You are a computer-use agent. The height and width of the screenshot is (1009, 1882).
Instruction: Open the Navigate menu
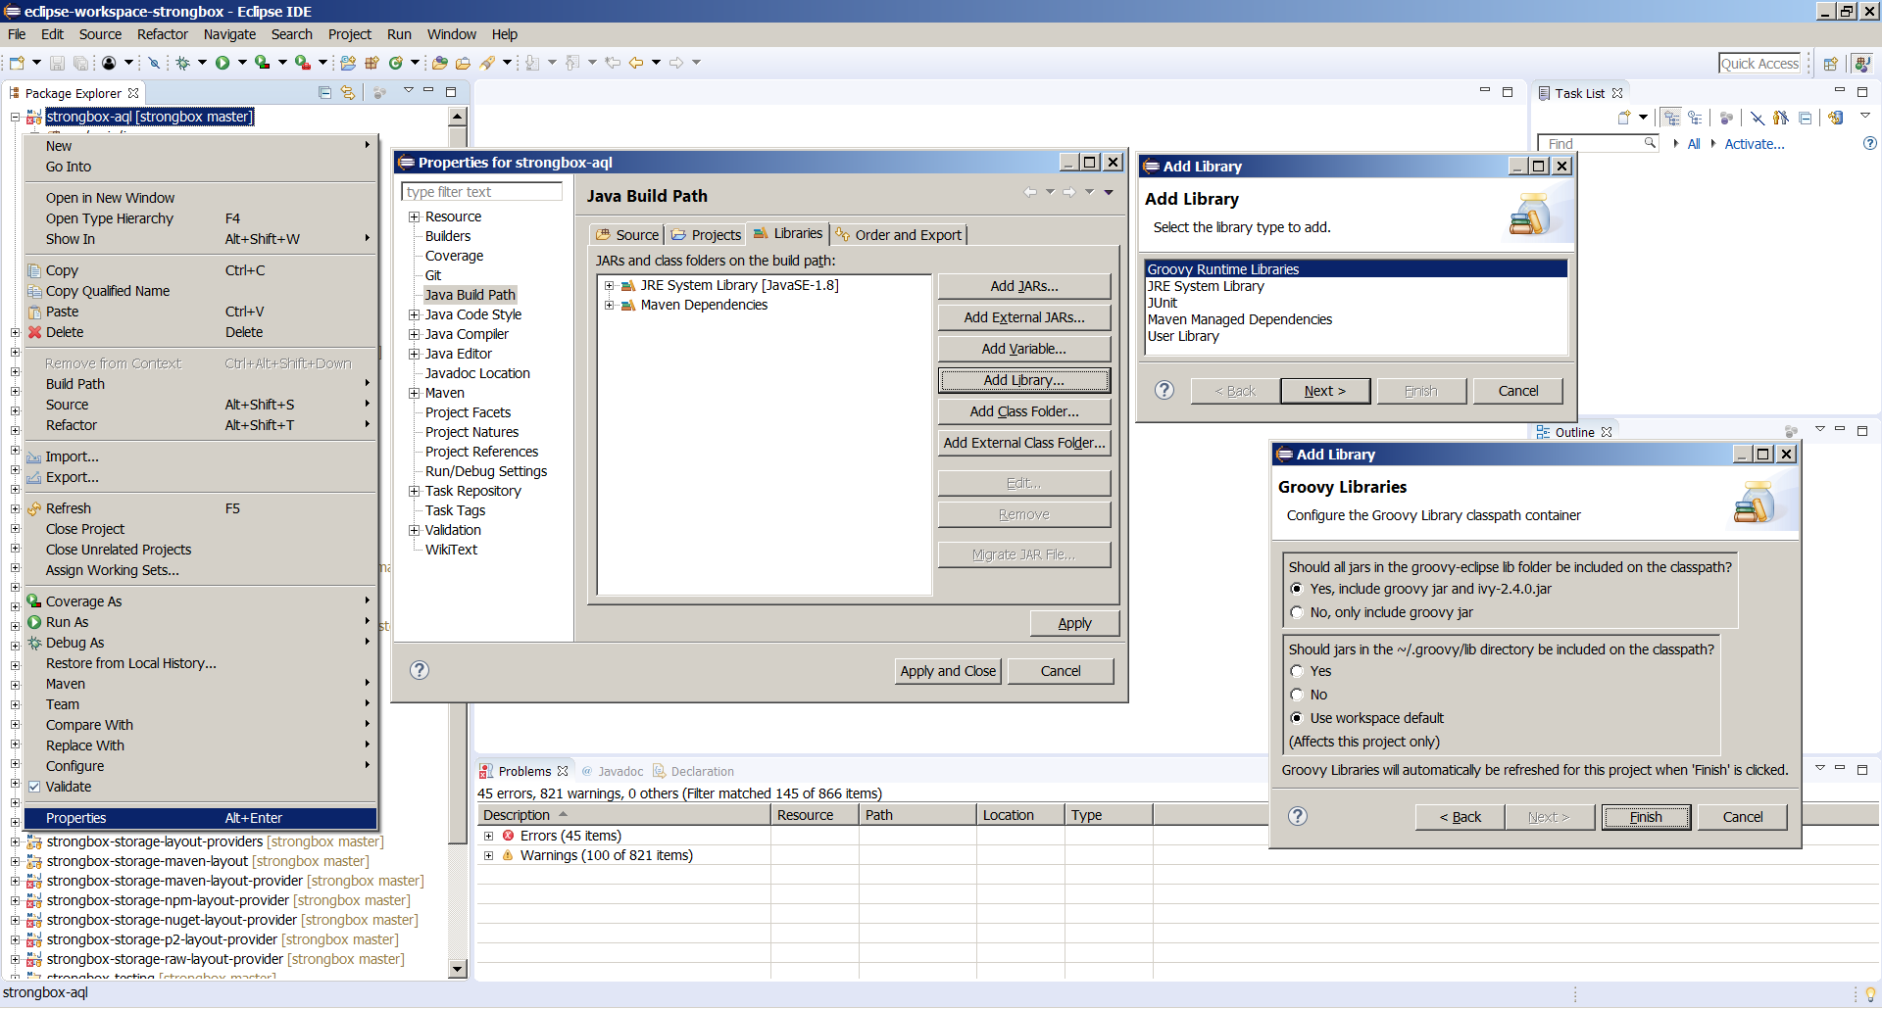[x=229, y=34]
